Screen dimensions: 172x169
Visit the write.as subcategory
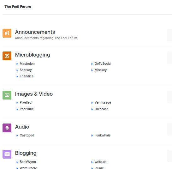[100, 162]
